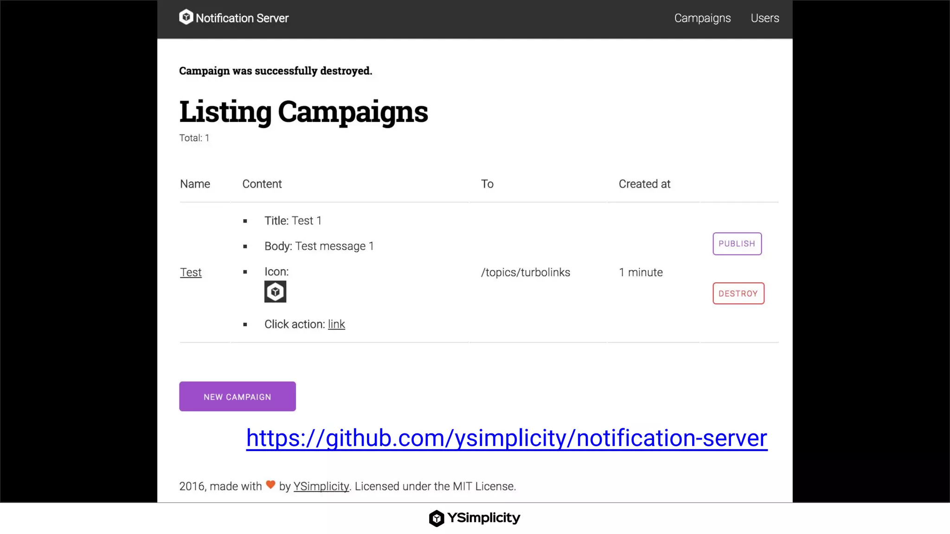The image size is (950, 534).
Task: Destroy the Test campaign
Action: click(x=738, y=293)
